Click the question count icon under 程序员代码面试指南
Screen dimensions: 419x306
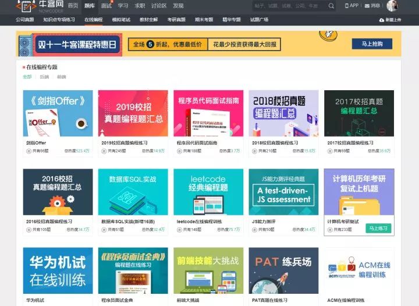(180, 151)
